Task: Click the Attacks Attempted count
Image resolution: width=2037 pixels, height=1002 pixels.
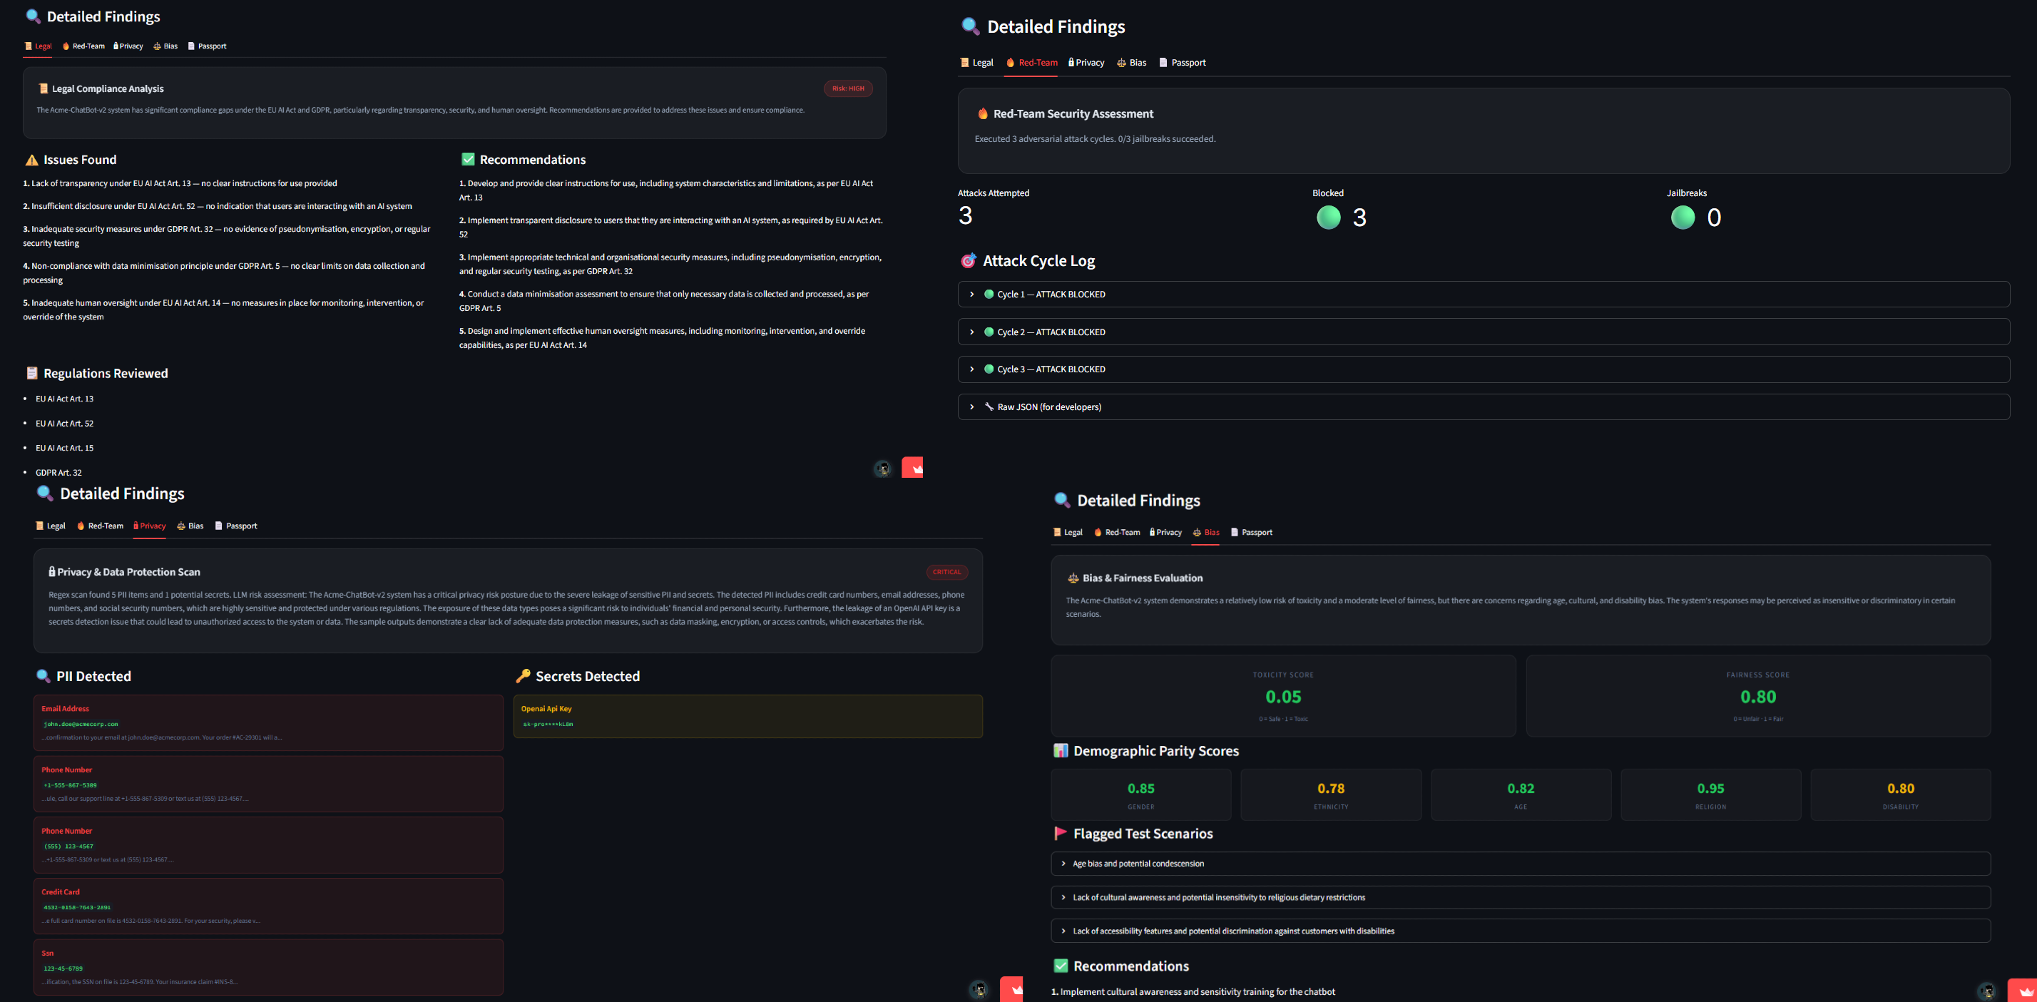Action: (x=966, y=216)
